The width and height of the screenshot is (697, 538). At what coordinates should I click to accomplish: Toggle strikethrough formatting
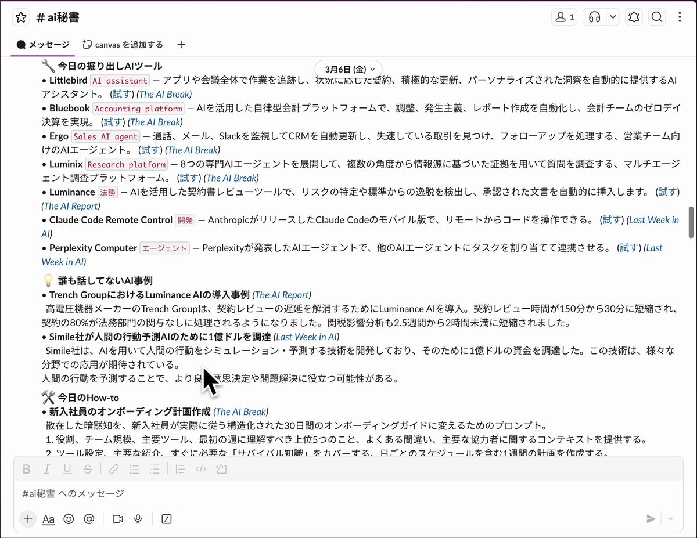click(87, 469)
